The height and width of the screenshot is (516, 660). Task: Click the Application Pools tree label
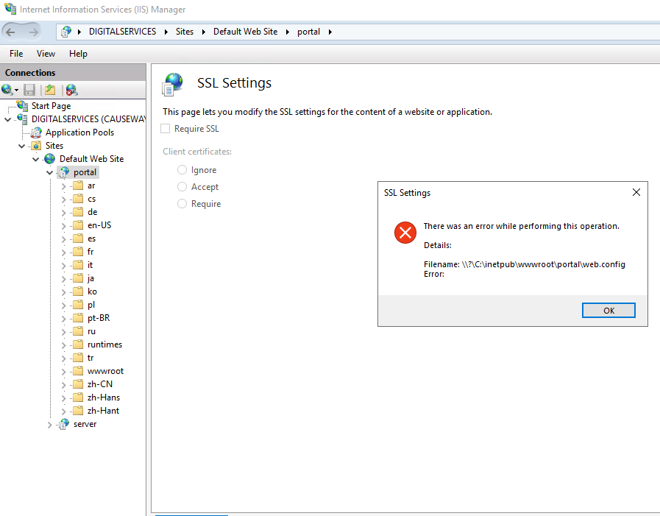80,132
